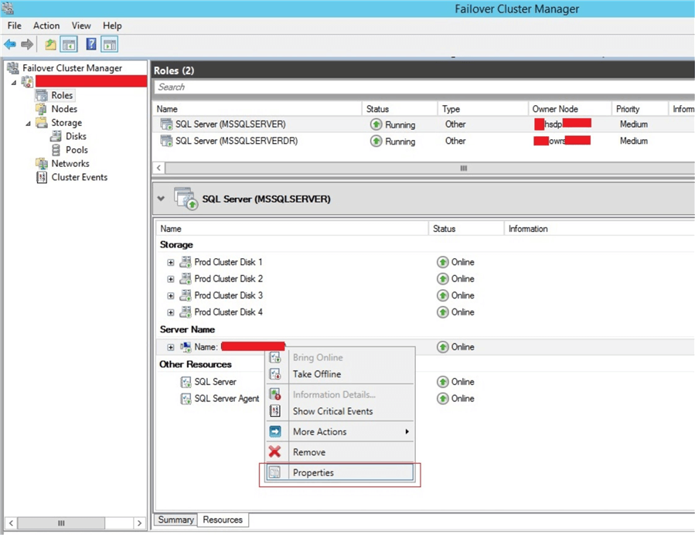This screenshot has width=695, height=535.
Task: Select Cluster Events in the sidebar
Action: pos(77,177)
